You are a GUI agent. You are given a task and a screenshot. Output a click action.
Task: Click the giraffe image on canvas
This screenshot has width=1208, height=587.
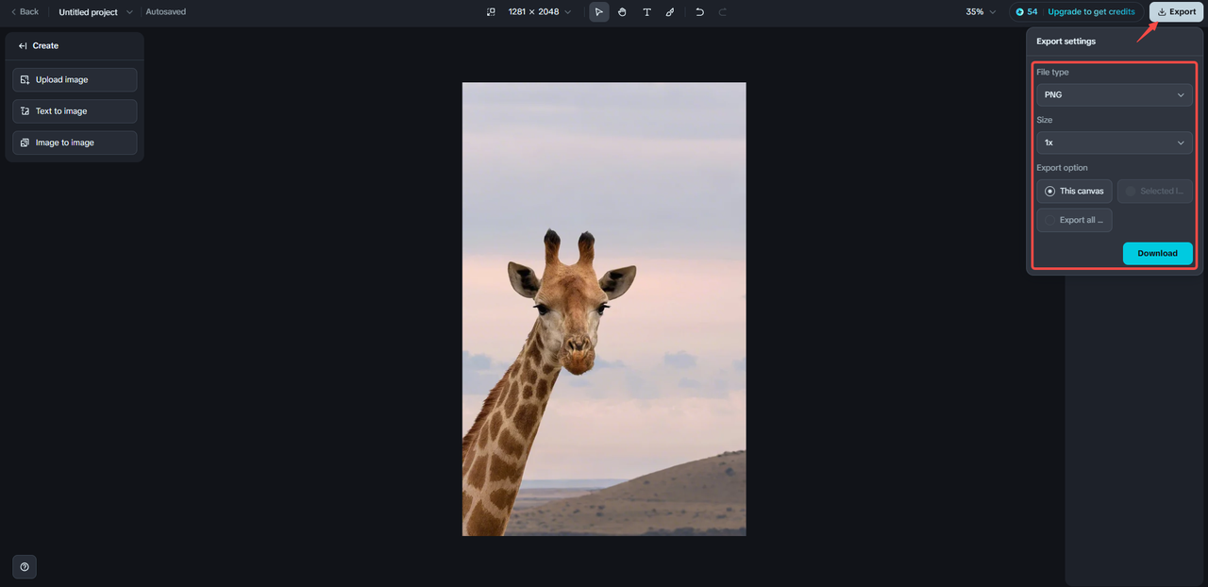pyautogui.click(x=604, y=309)
